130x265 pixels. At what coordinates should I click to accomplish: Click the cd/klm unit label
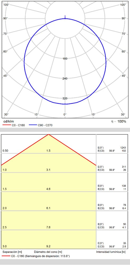tap(9, 121)
